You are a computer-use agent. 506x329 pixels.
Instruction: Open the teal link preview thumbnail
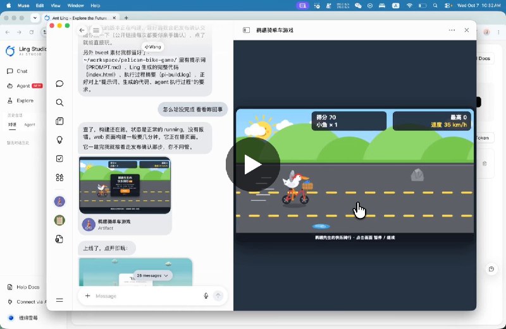(x=135, y=272)
